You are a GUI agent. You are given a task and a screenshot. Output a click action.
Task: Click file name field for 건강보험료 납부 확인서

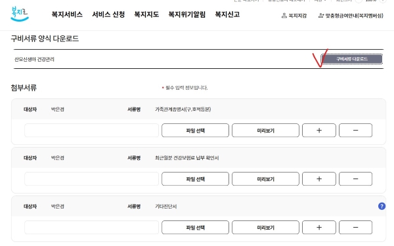coord(91,178)
